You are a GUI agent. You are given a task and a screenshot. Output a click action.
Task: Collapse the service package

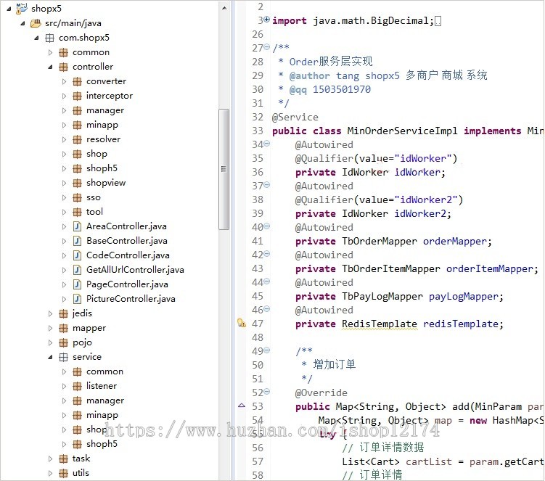[50, 357]
